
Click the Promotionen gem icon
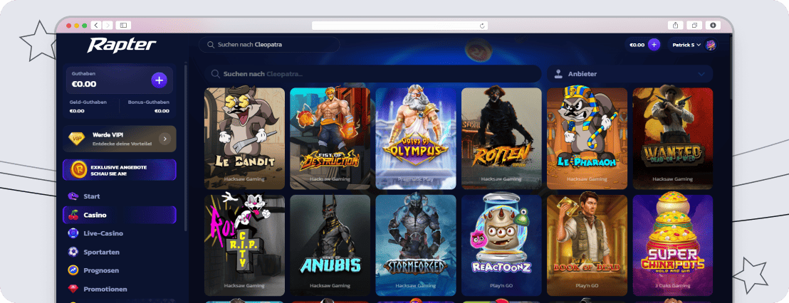73,289
